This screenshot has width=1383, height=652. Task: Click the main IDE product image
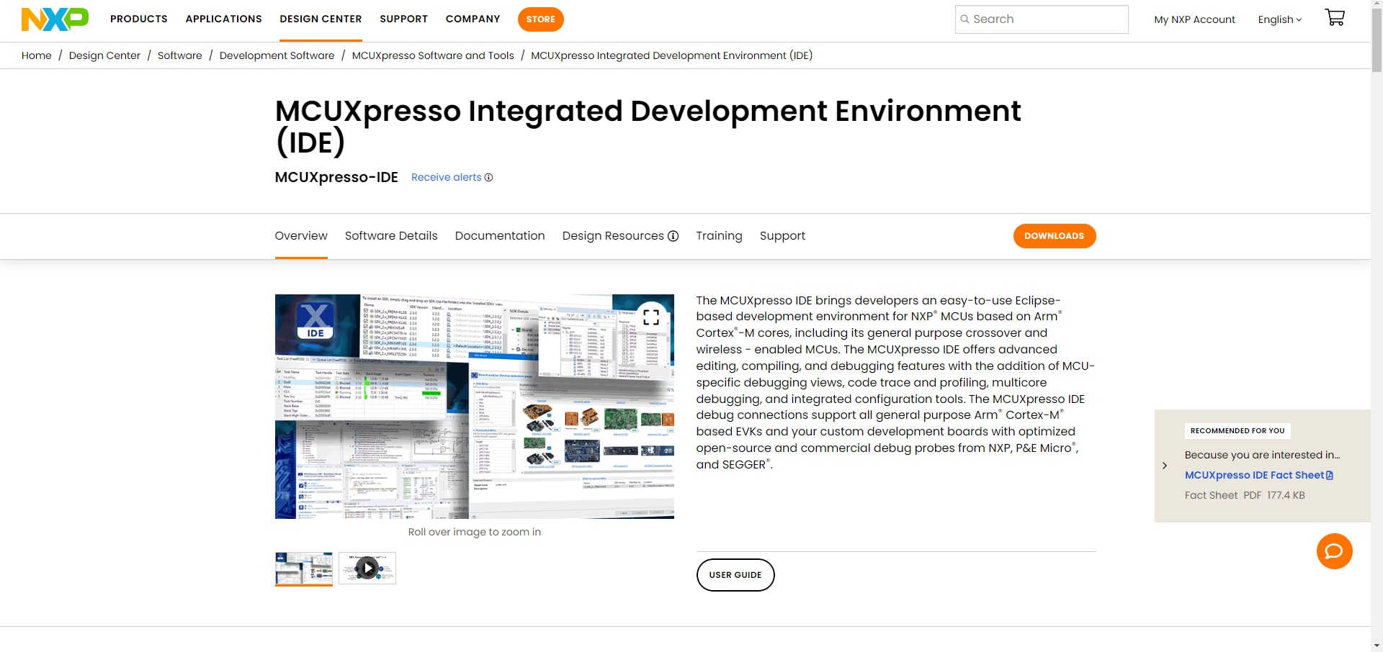point(475,407)
